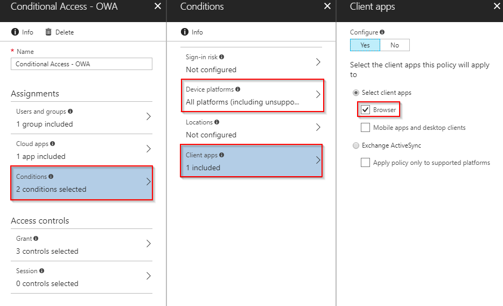503x306 pixels.
Task: Click info tooltip icon next to Configure
Action: click(x=382, y=32)
